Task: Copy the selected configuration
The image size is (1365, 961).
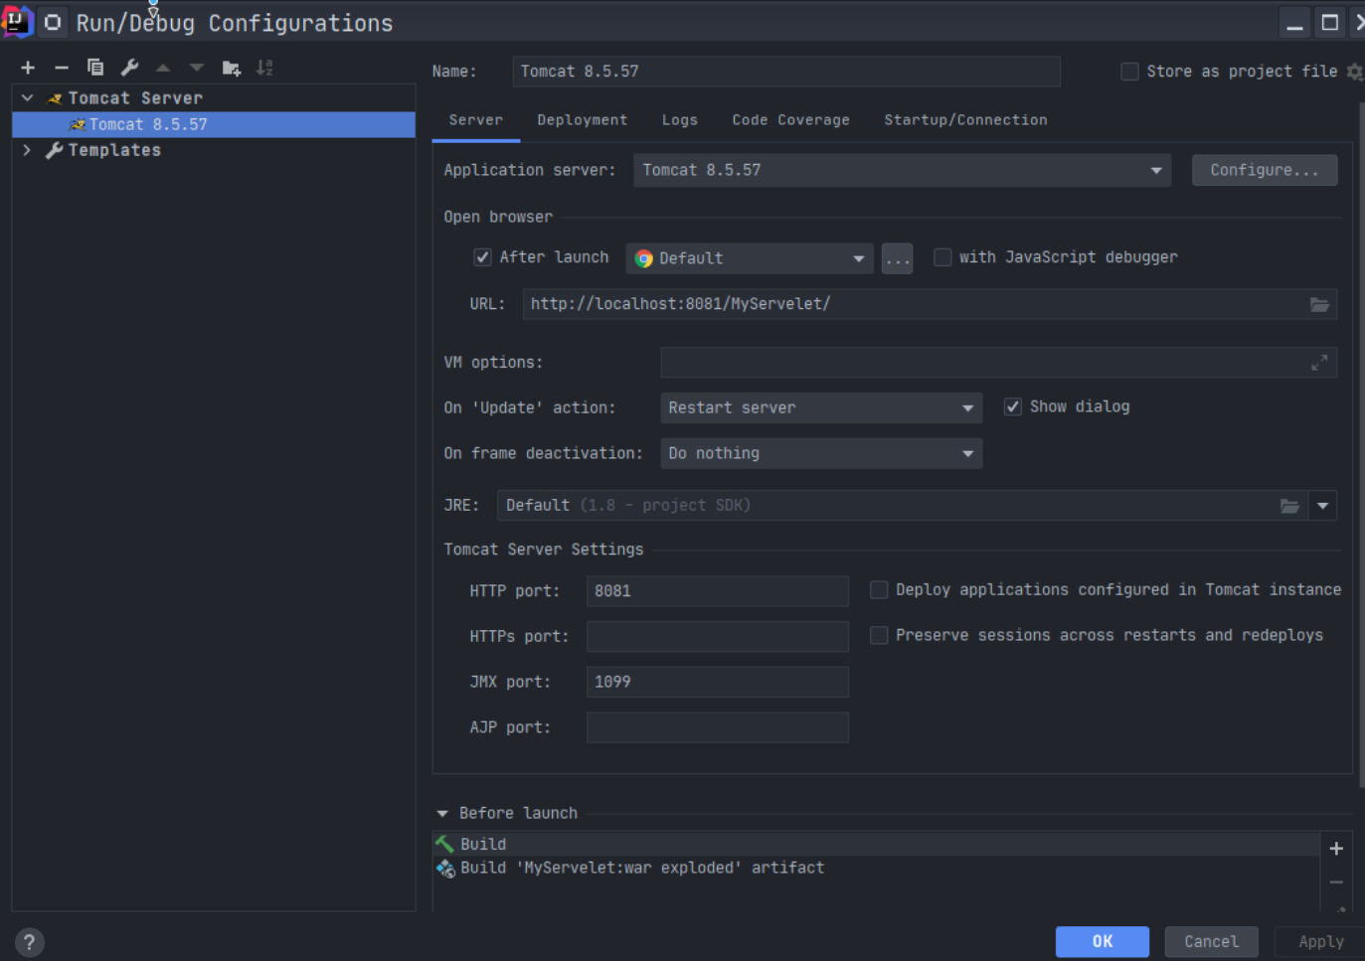Action: coord(95,68)
